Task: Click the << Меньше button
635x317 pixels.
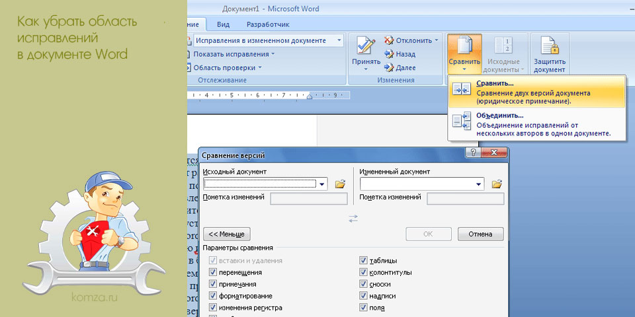Action: [227, 234]
